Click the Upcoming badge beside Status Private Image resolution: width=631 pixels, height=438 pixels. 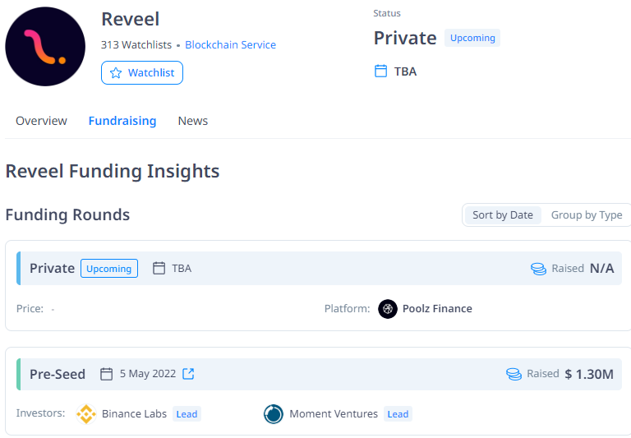(472, 38)
